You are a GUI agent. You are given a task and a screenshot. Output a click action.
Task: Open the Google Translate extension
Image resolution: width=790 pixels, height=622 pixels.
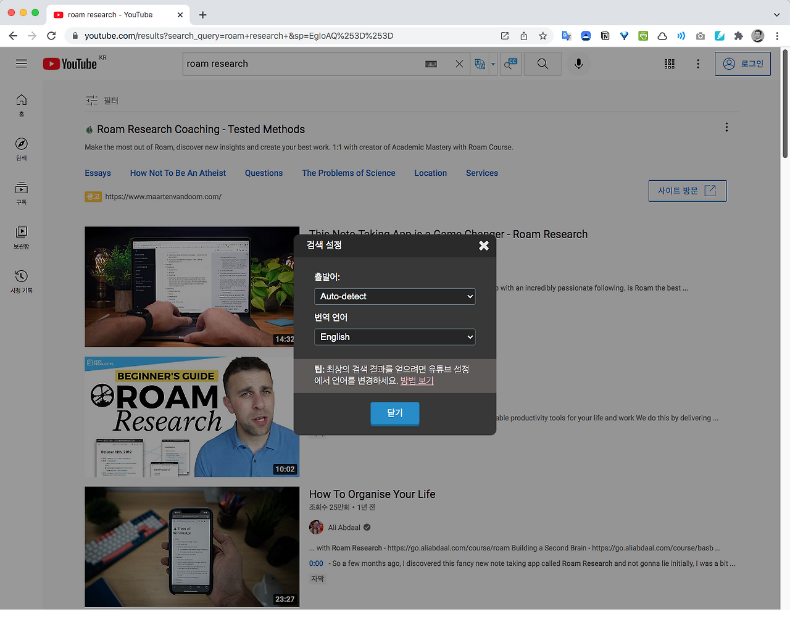point(567,36)
